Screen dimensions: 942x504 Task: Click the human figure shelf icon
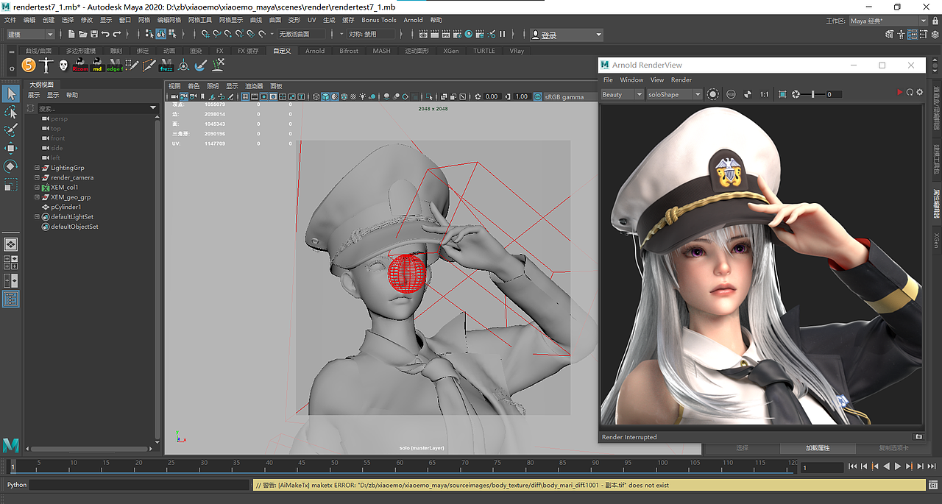pos(46,65)
